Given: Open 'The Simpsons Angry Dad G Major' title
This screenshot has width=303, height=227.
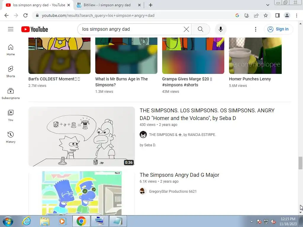Looking at the screenshot, I should pos(179,175).
